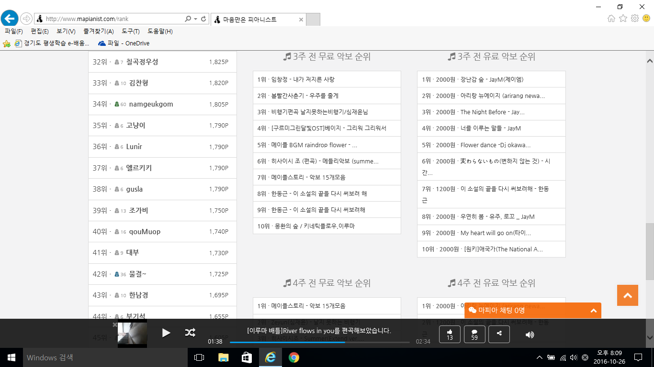Screen dimensions: 654x367
Task: Toggle shuffle mode in the music player
Action: (190, 334)
